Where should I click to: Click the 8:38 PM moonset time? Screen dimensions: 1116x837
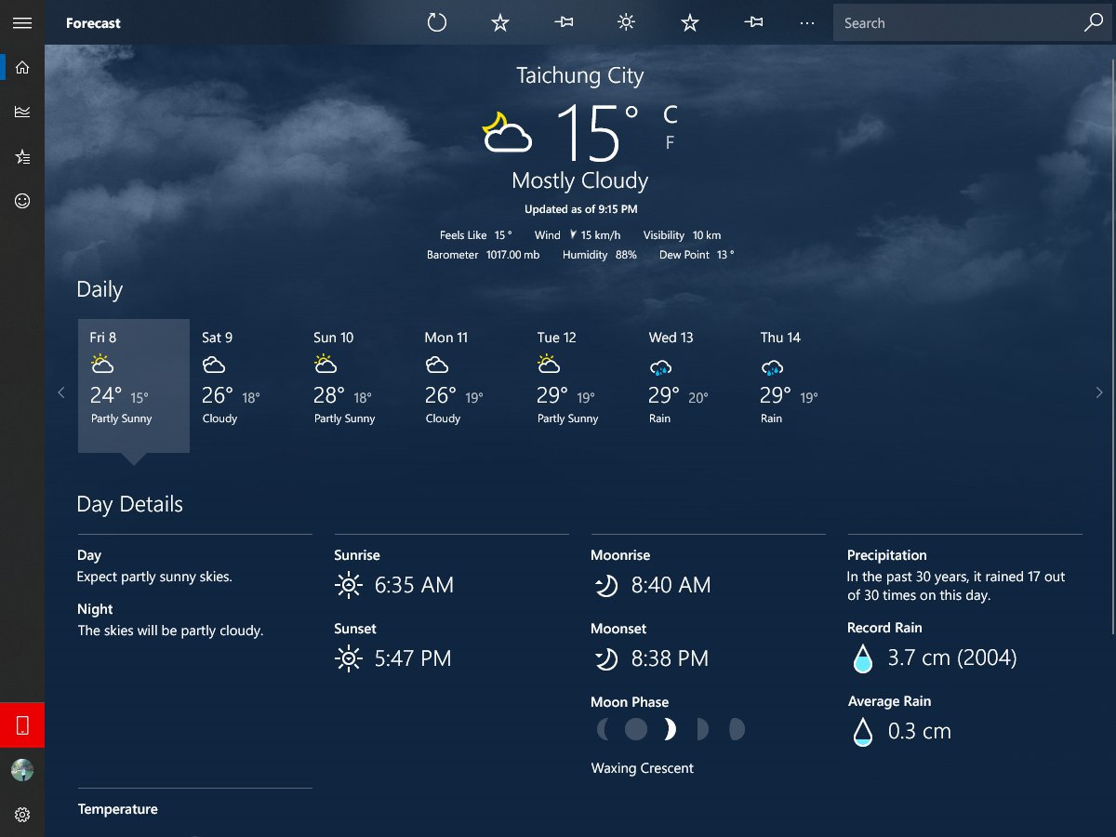coord(670,658)
